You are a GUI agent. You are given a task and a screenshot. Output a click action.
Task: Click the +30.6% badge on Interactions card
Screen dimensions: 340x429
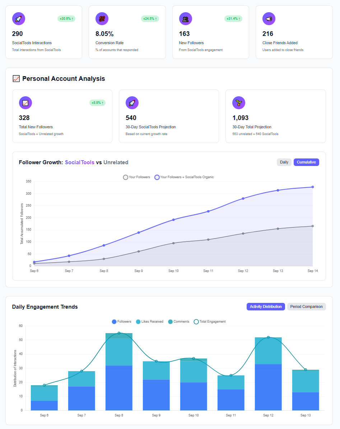pos(66,19)
